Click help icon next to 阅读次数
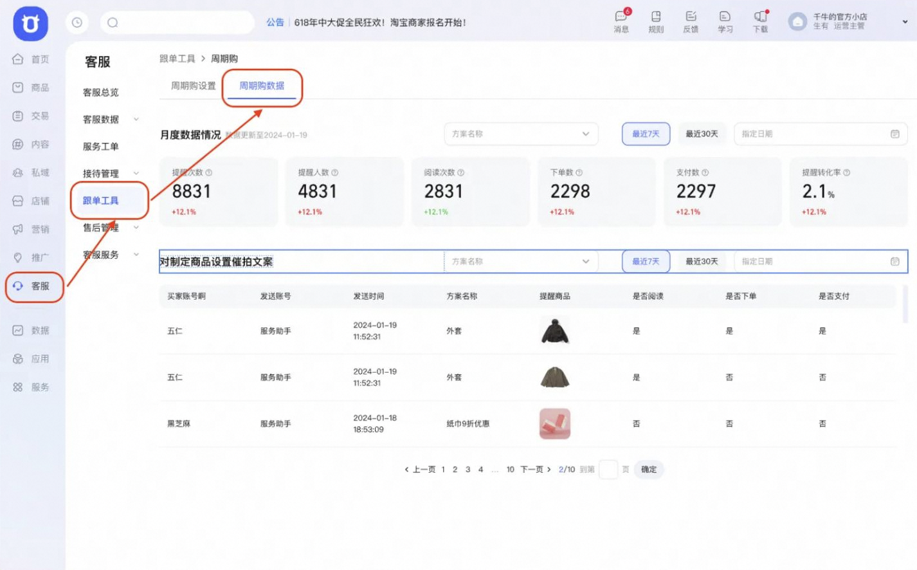The image size is (917, 570). click(x=460, y=172)
